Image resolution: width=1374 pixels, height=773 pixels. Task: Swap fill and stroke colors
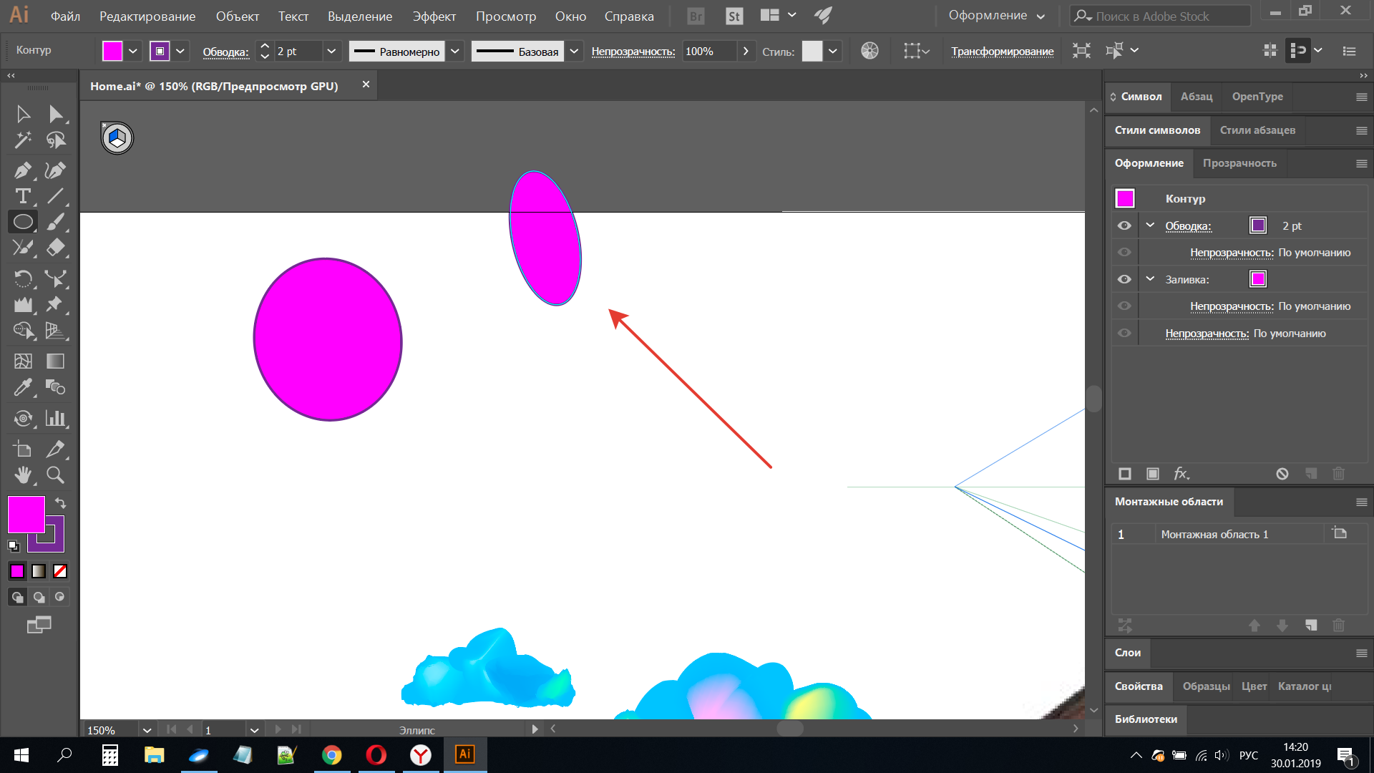61,503
